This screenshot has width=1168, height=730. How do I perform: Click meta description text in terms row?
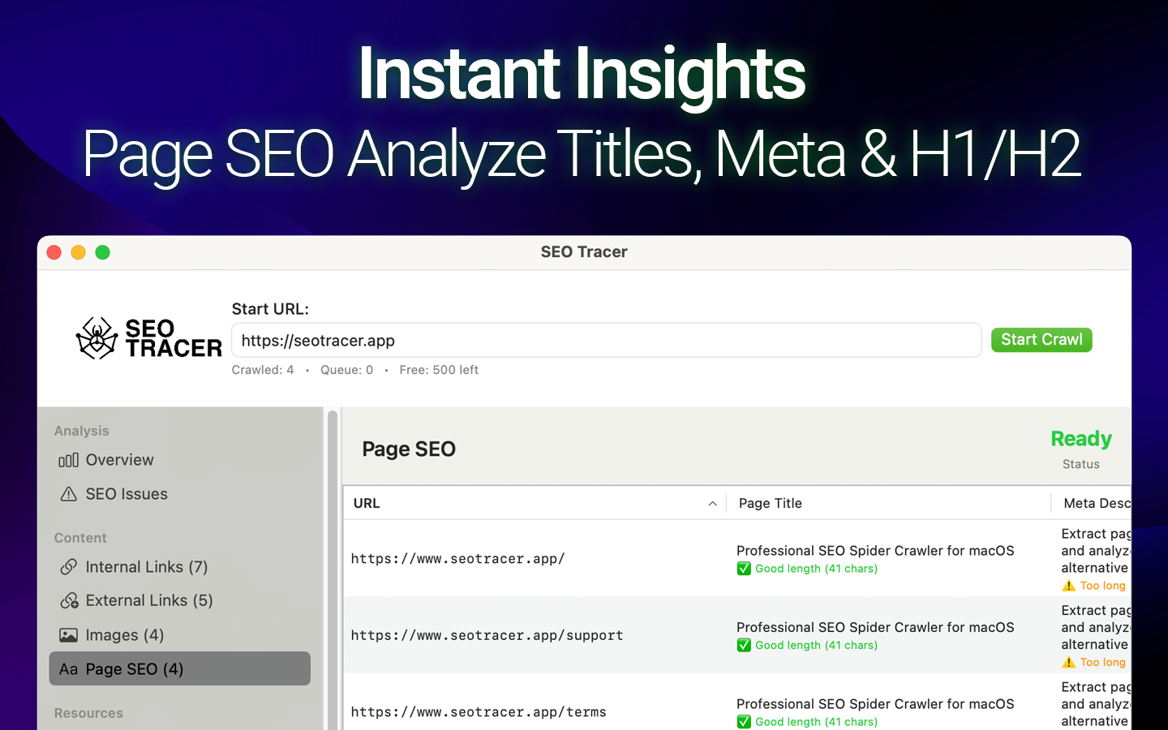point(1096,704)
